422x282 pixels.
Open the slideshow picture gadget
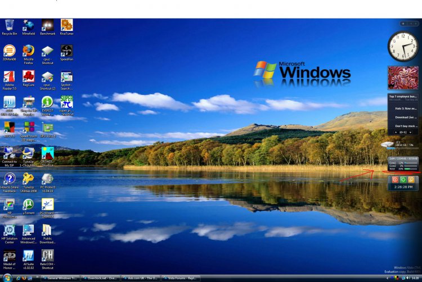coord(403,78)
